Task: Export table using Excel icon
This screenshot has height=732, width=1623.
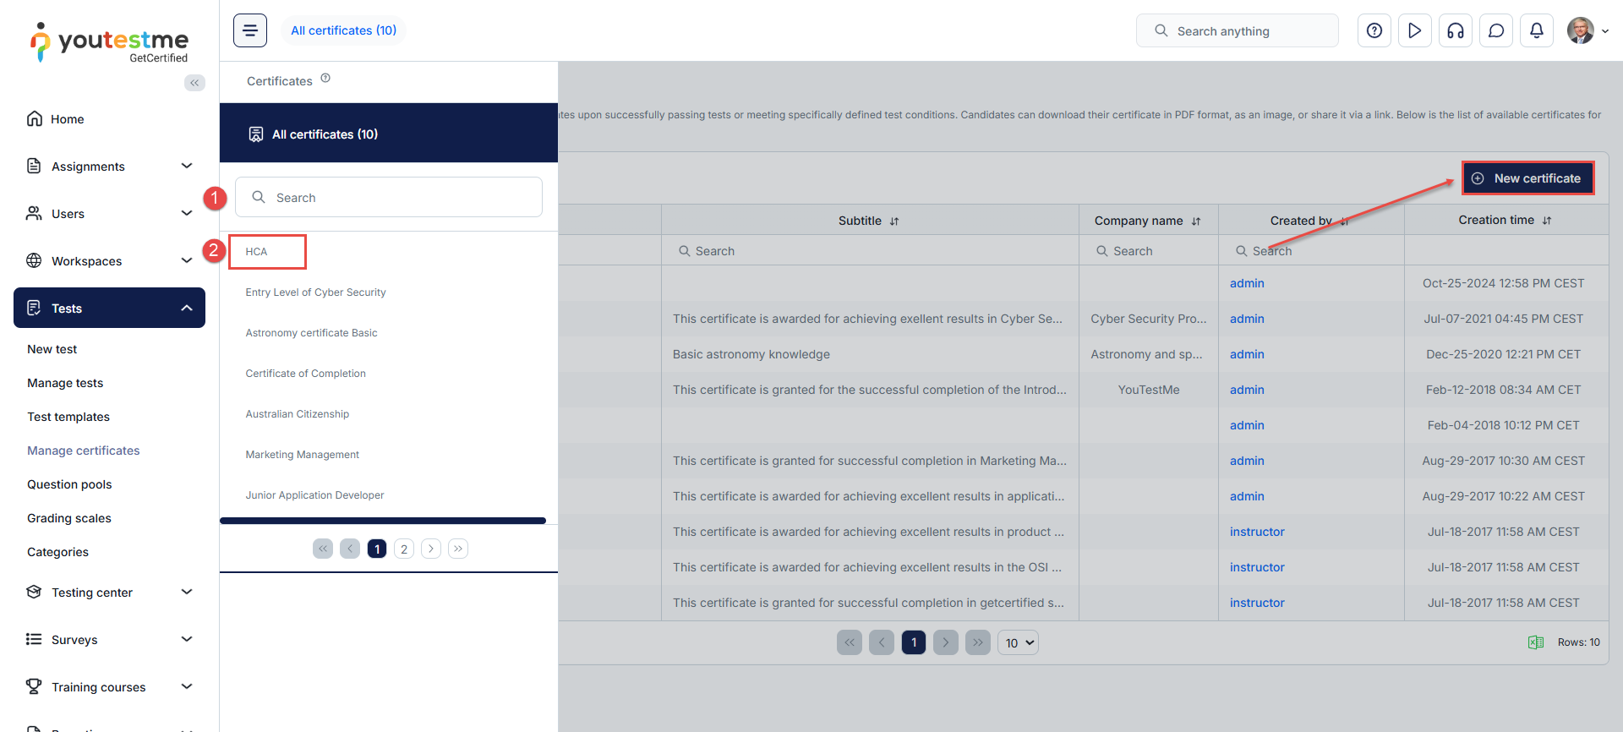Action: point(1536,642)
